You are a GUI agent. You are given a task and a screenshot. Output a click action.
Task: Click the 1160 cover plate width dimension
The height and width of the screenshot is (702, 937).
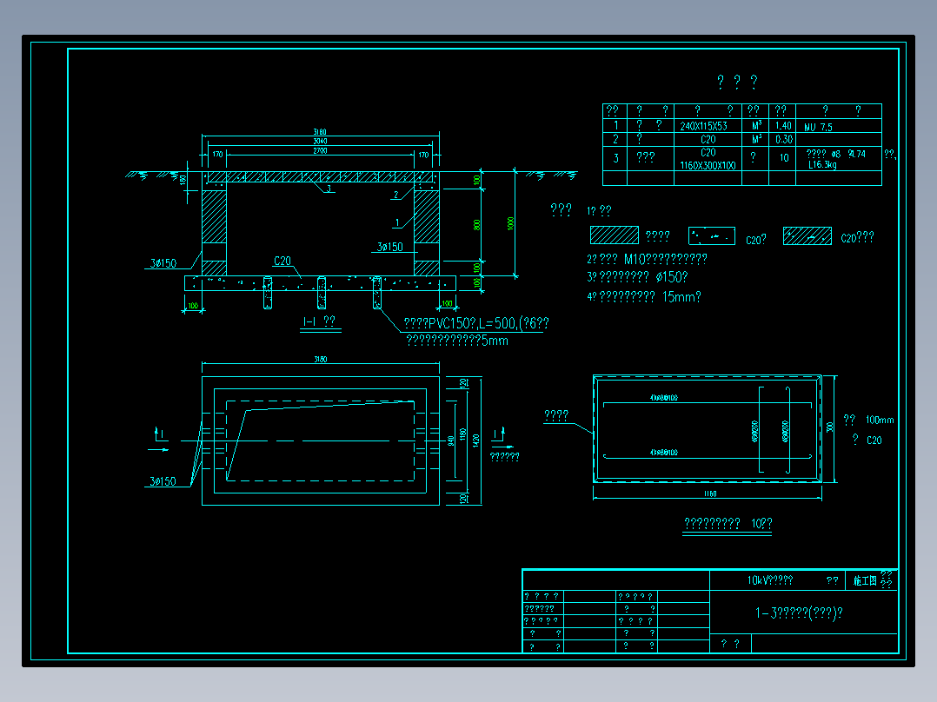click(710, 494)
